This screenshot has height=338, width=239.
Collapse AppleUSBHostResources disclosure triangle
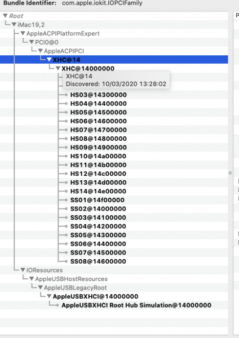click(32, 279)
